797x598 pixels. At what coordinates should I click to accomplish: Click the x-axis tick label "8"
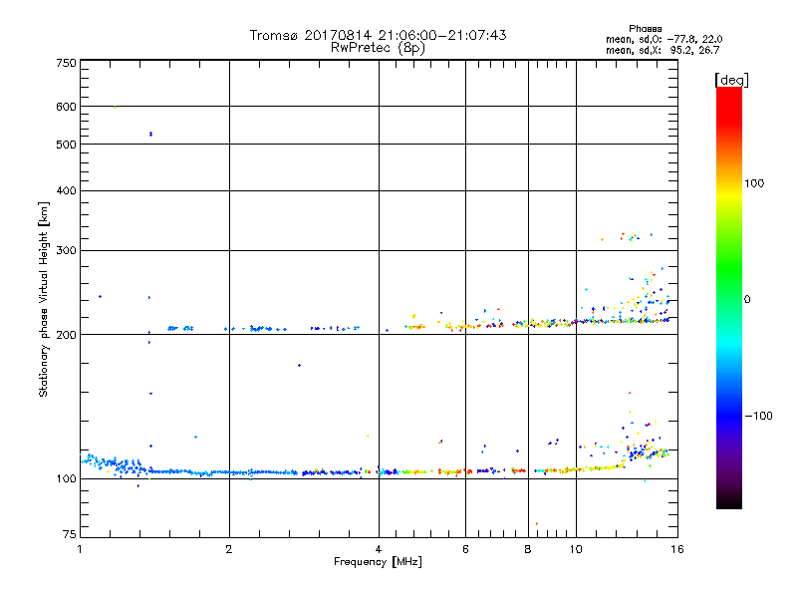click(x=528, y=549)
